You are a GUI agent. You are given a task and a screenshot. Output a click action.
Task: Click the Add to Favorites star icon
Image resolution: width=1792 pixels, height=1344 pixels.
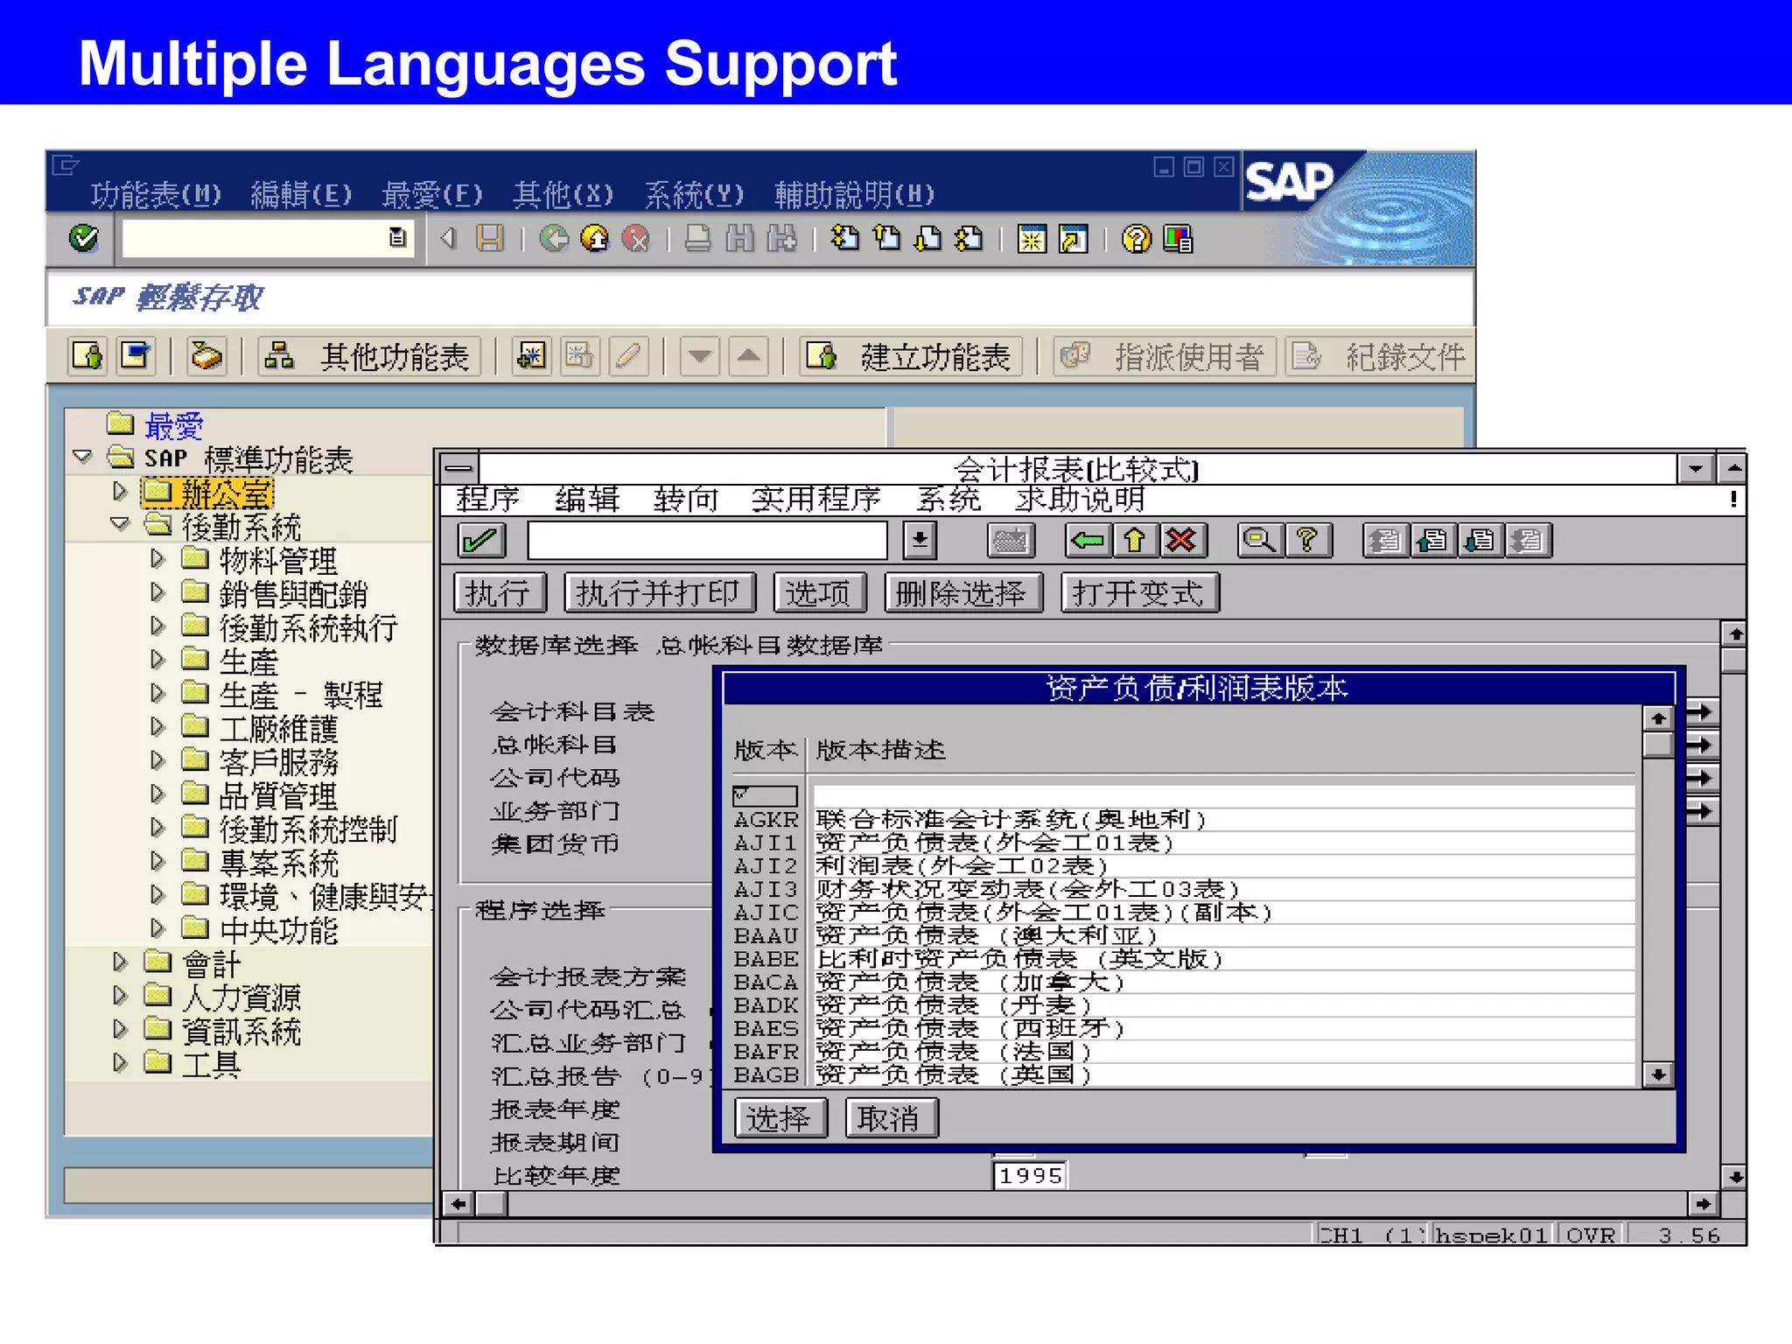pyautogui.click(x=531, y=356)
